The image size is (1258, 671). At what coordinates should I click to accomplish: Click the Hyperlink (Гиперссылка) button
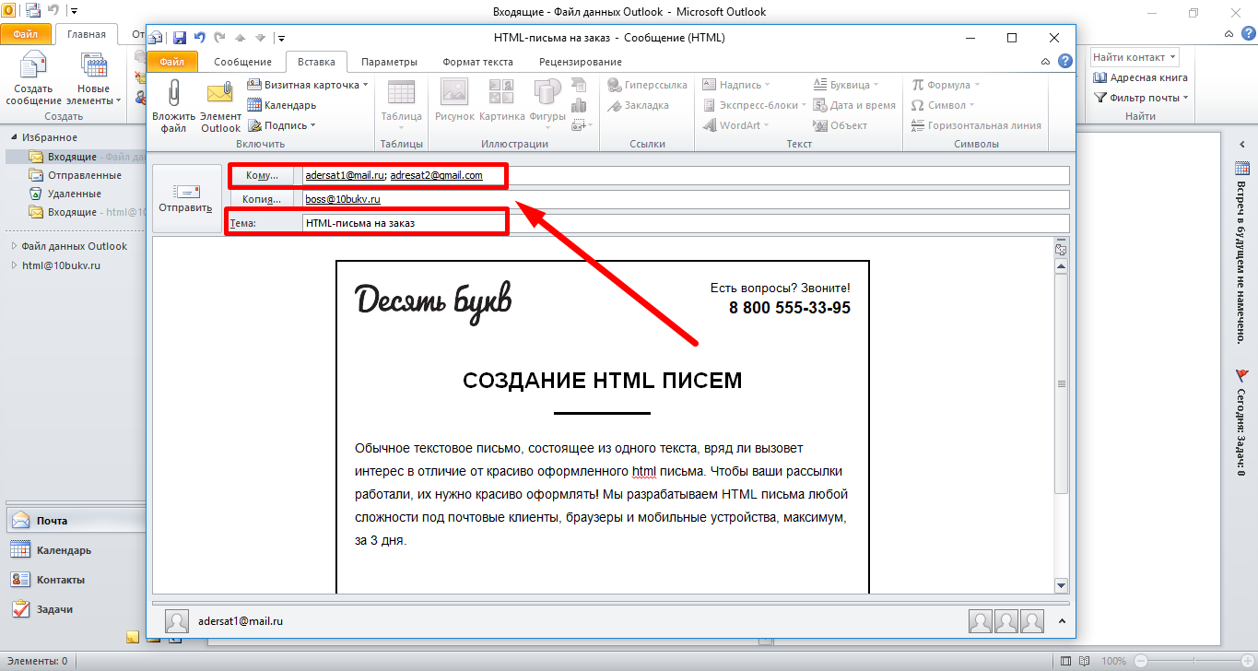click(647, 85)
